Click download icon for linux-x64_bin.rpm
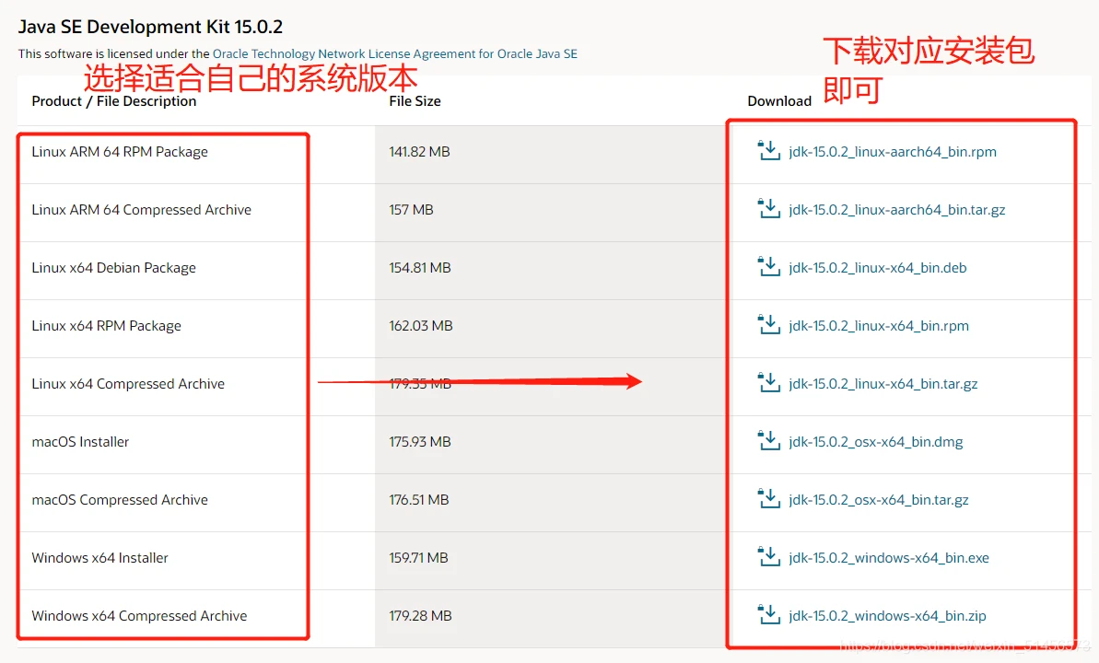The width and height of the screenshot is (1099, 663). point(769,325)
